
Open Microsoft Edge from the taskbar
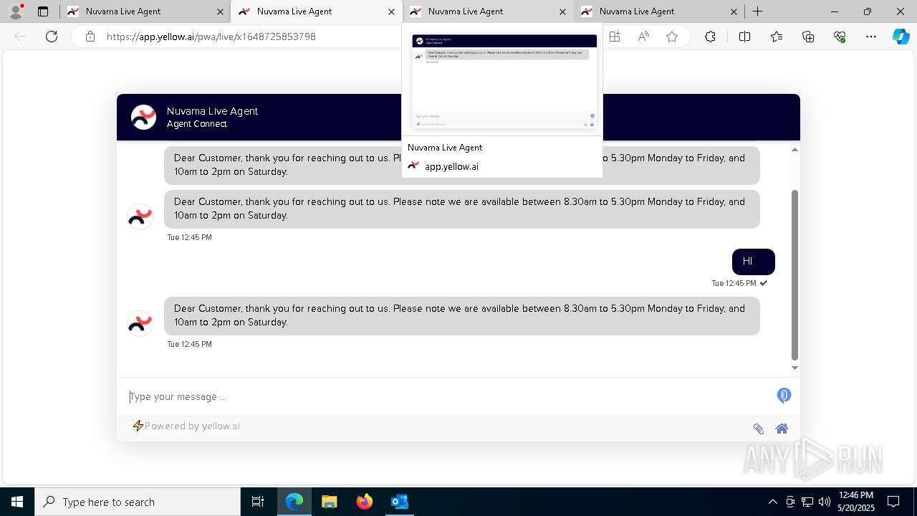tap(294, 502)
